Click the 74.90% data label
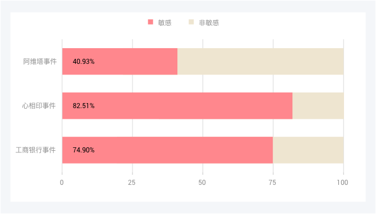This screenshot has width=376, height=214. (x=84, y=150)
